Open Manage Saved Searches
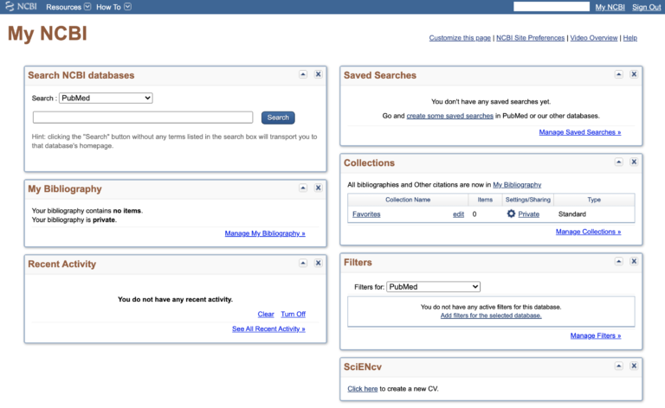The height and width of the screenshot is (408, 665). [580, 132]
